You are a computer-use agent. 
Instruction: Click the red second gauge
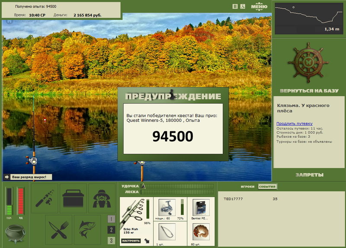click(x=20, y=201)
